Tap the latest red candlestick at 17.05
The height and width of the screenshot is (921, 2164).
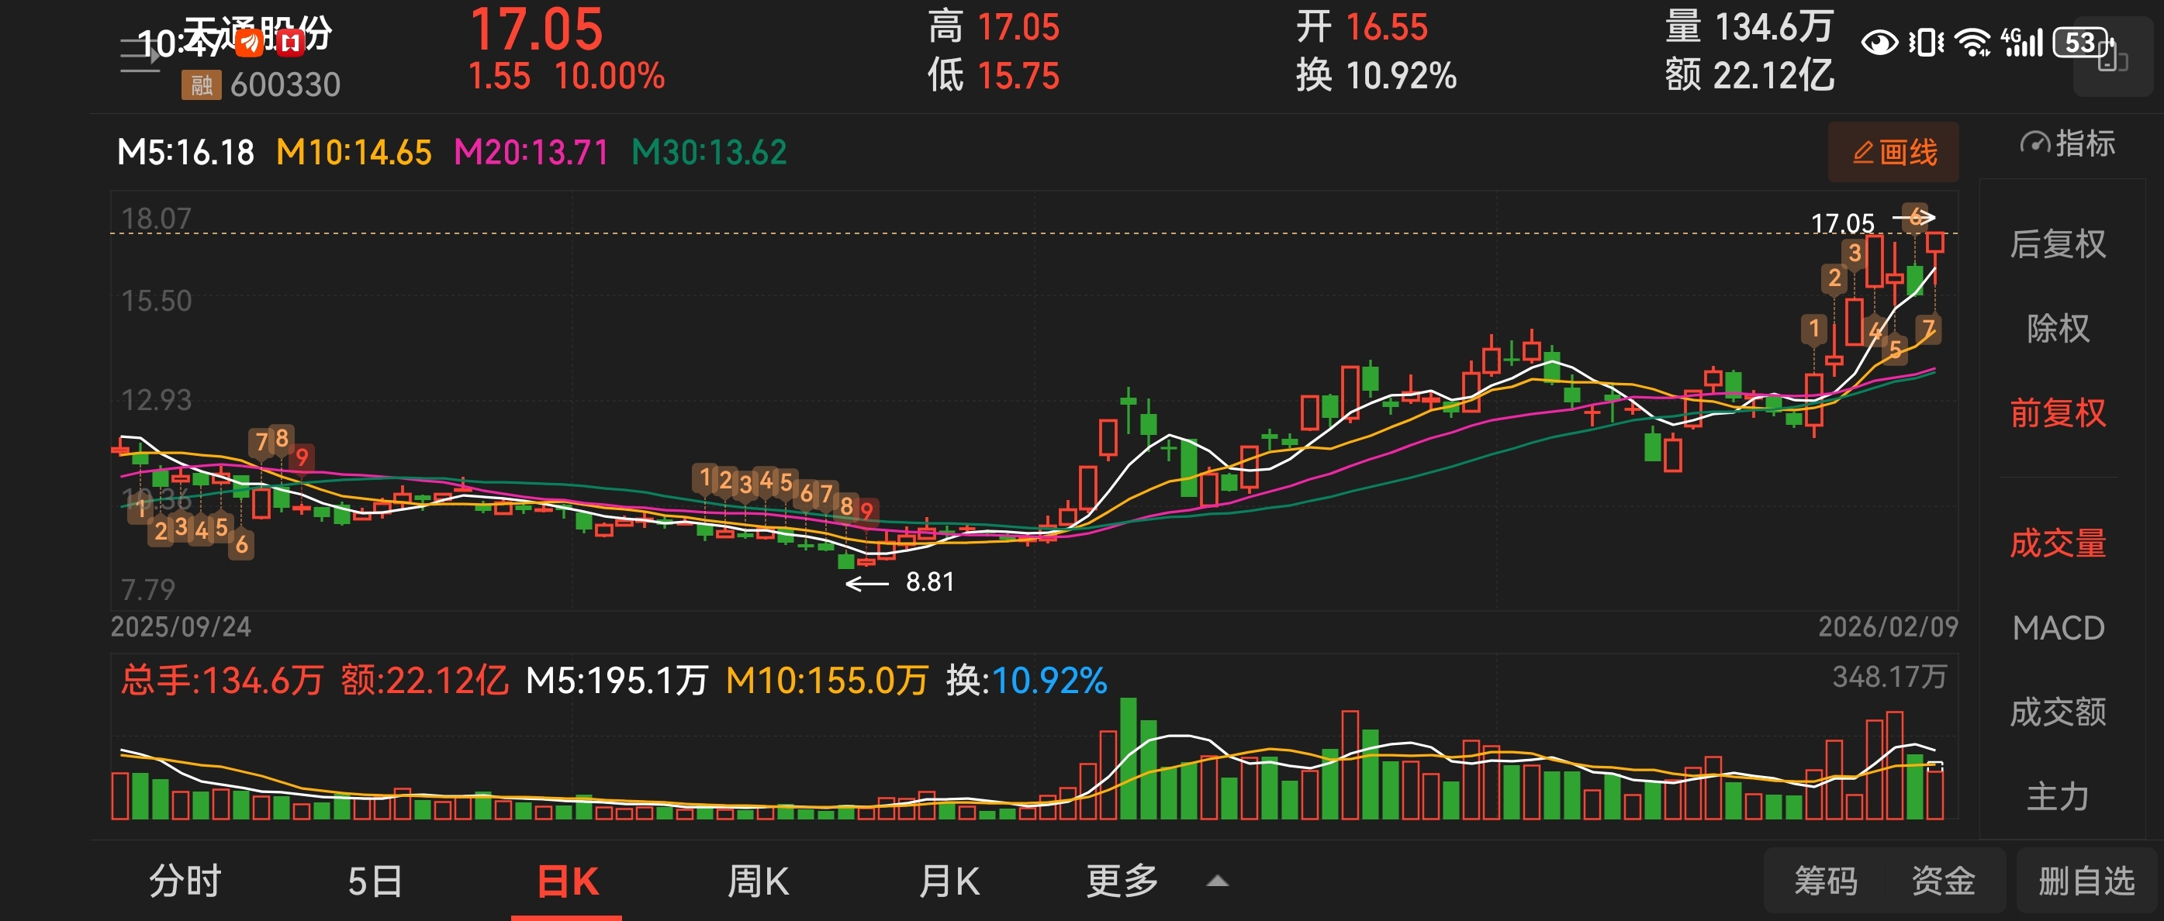point(1935,243)
